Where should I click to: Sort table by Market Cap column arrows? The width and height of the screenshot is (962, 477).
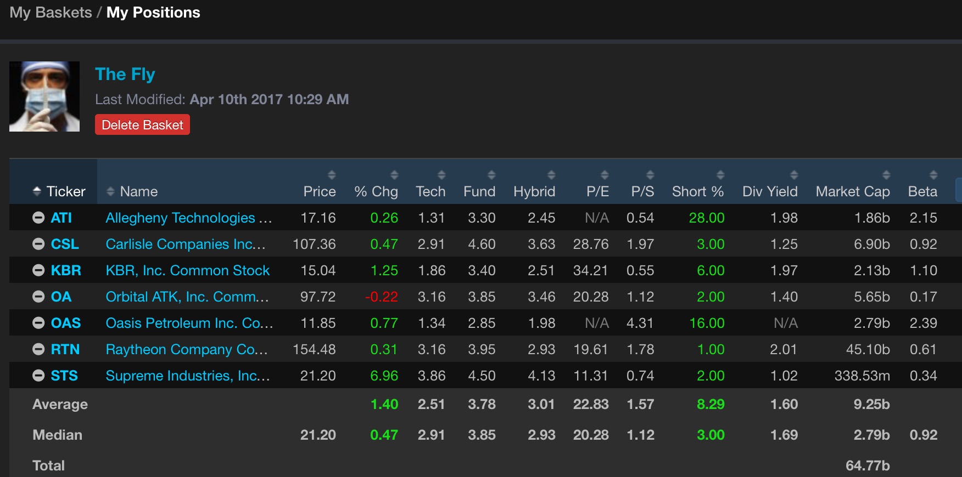(x=886, y=175)
